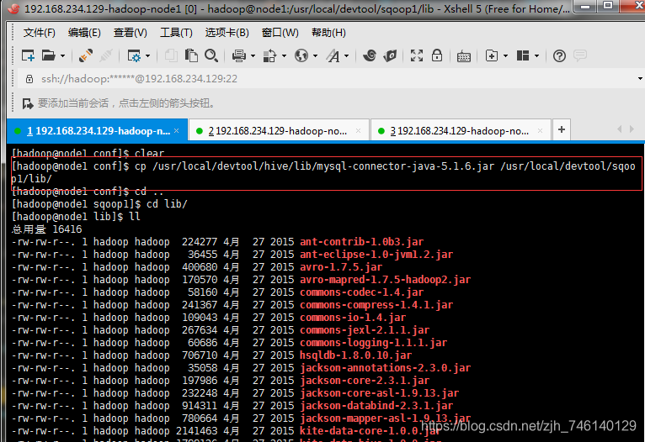Click the color scheme icon

pos(269,55)
